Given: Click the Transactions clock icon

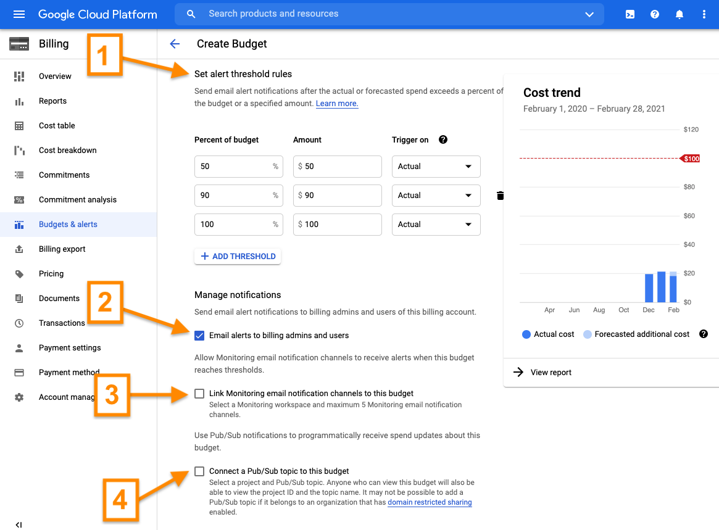Looking at the screenshot, I should (x=19, y=323).
